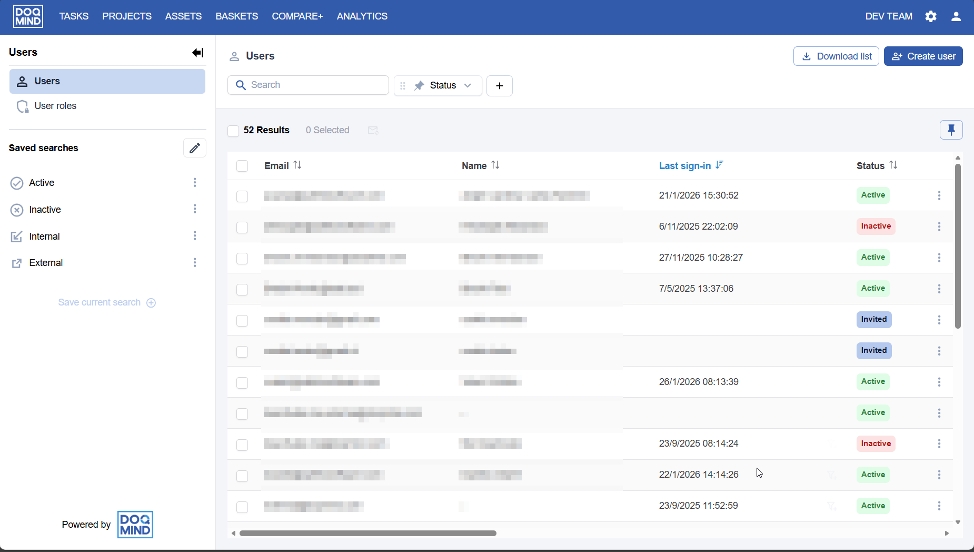Open options for the Inactive saved search
Image resolution: width=974 pixels, height=552 pixels.
195,209
